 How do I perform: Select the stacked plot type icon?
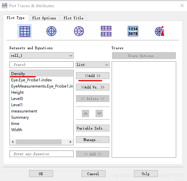click(106, 31)
